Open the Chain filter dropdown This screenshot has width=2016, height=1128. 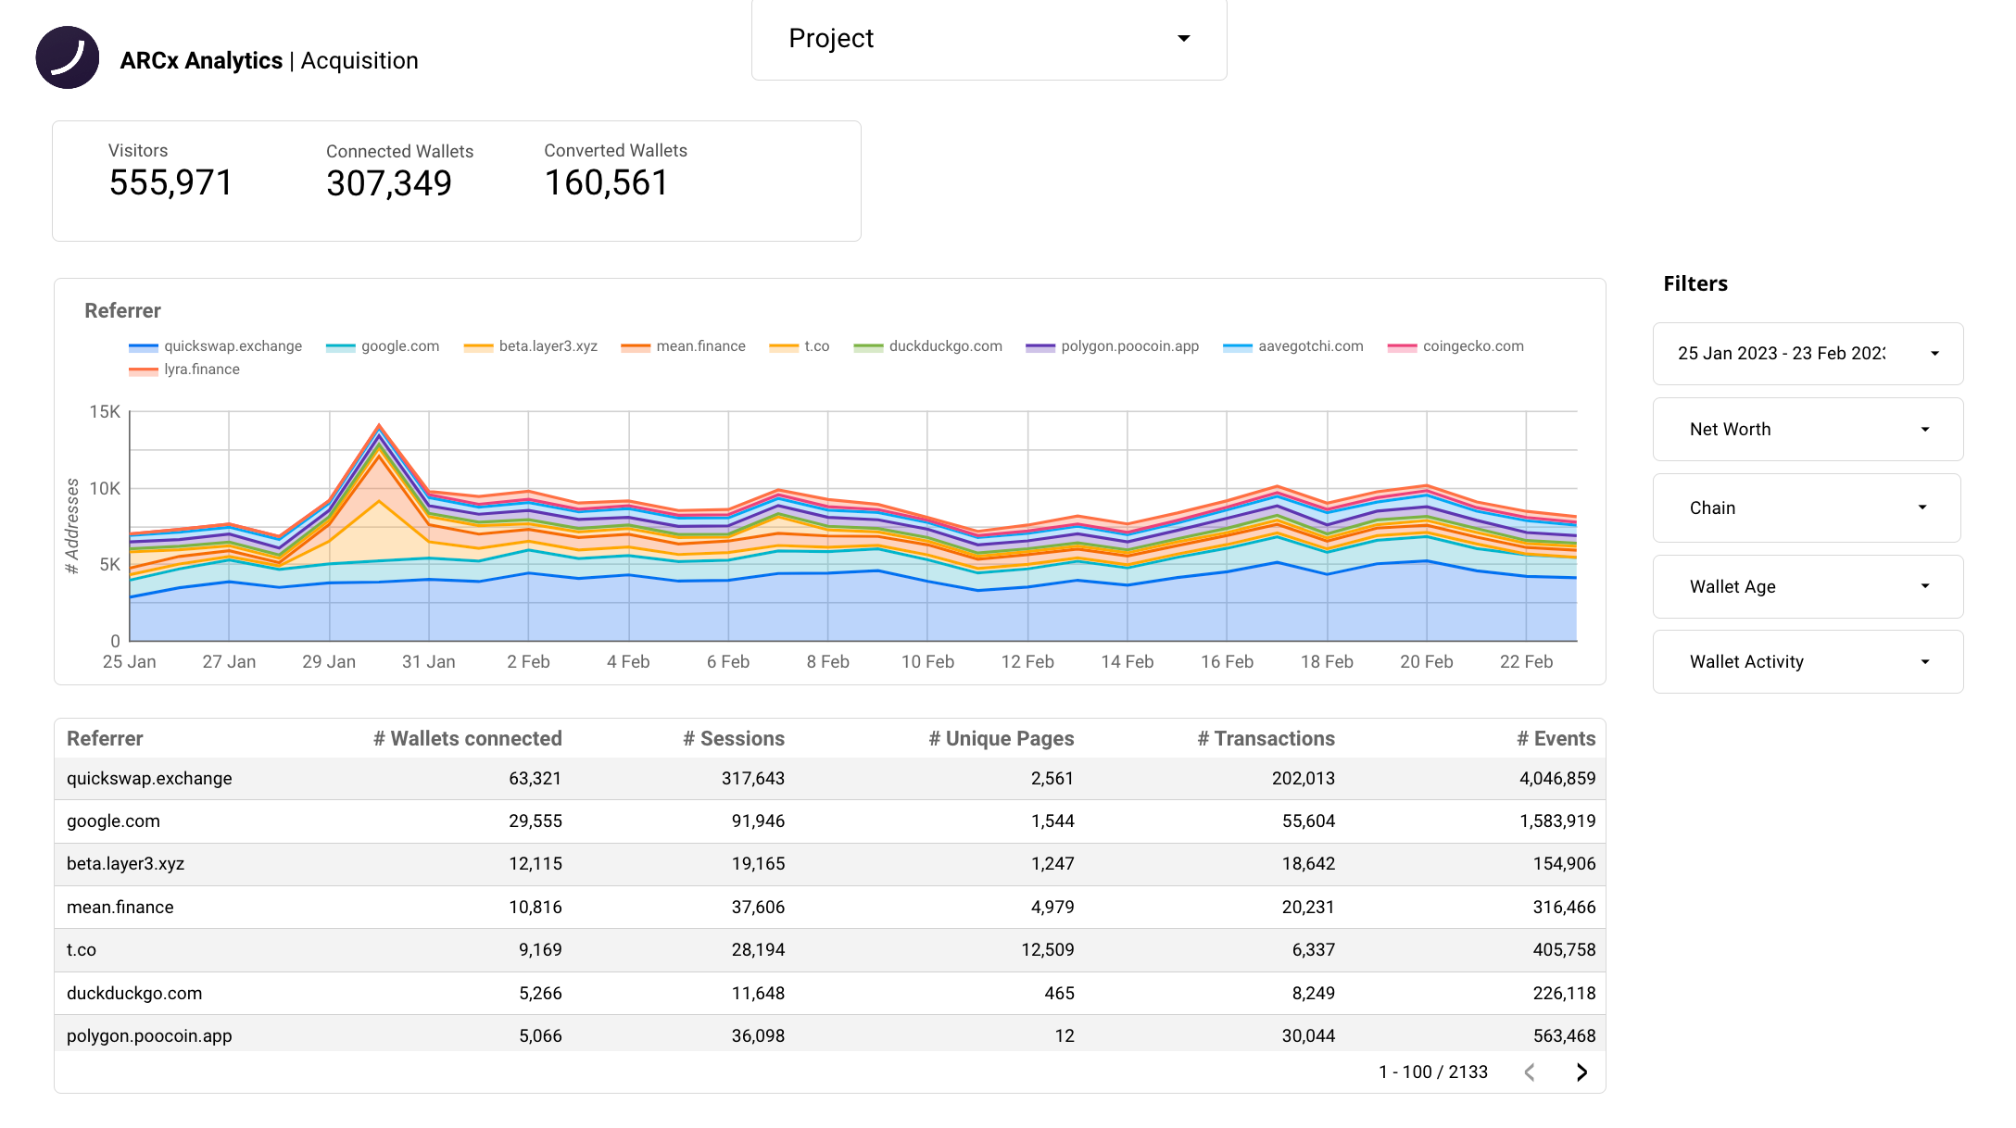pyautogui.click(x=1806, y=508)
